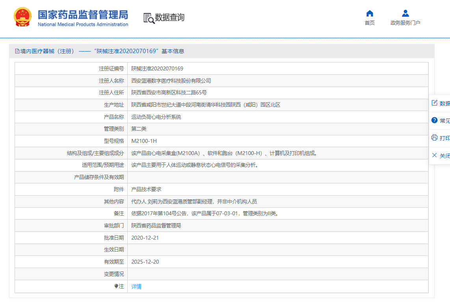Image resolution: width=450 pixels, height=305 pixels.
Task: Click the 注册证编号 row label
Action: (112, 68)
